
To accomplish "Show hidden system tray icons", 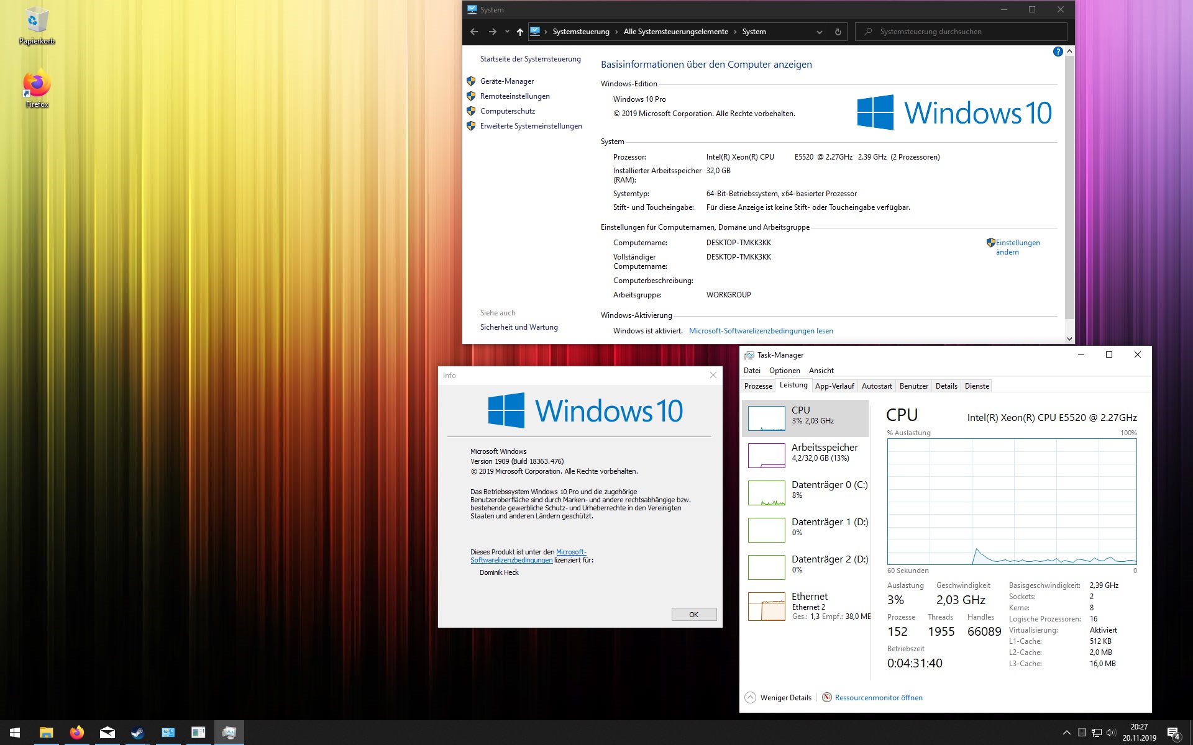I will [x=1066, y=733].
